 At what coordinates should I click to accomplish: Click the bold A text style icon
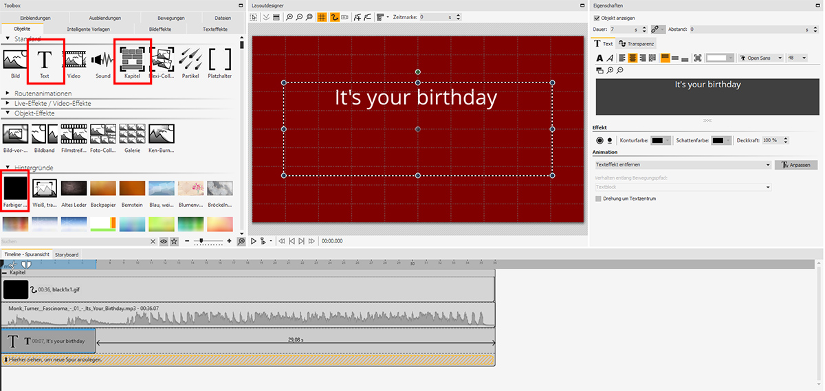599,58
